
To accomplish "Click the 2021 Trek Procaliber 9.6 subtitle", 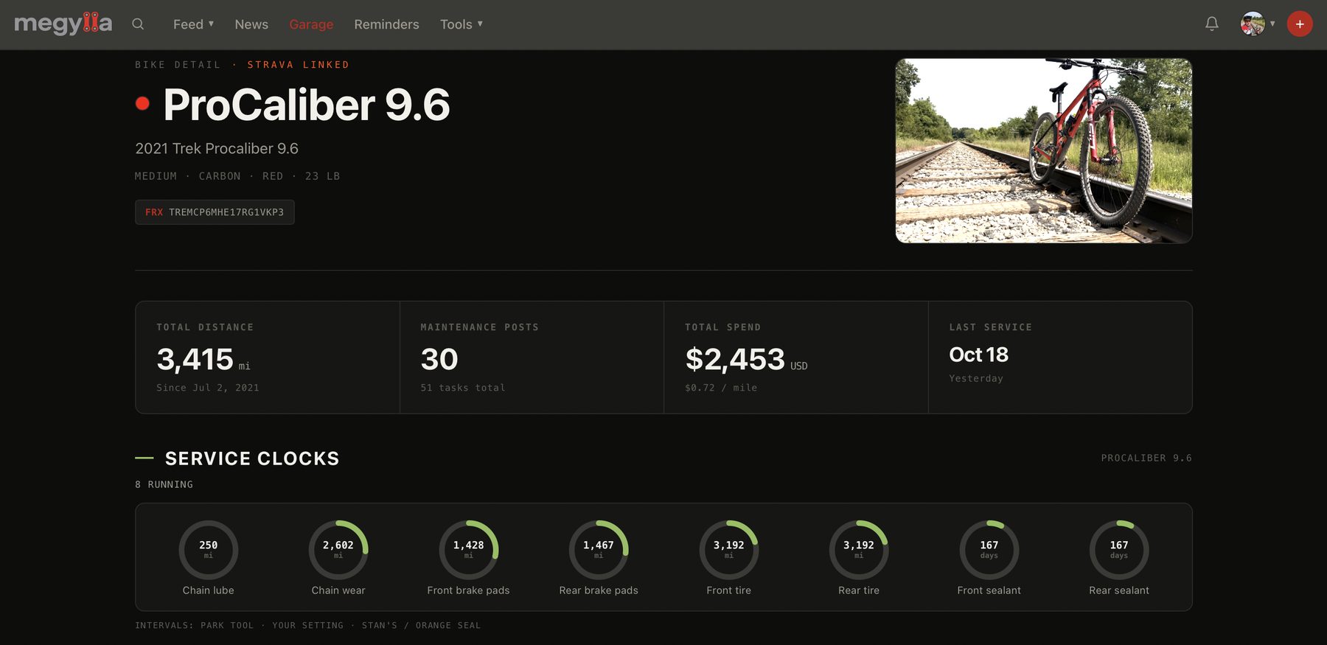I will click(217, 149).
